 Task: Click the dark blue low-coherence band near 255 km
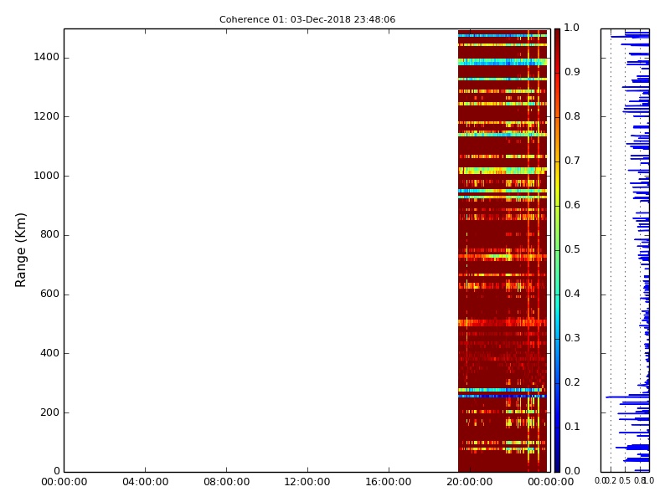pyautogui.click(x=502, y=396)
